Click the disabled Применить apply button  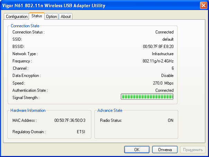click(193, 150)
